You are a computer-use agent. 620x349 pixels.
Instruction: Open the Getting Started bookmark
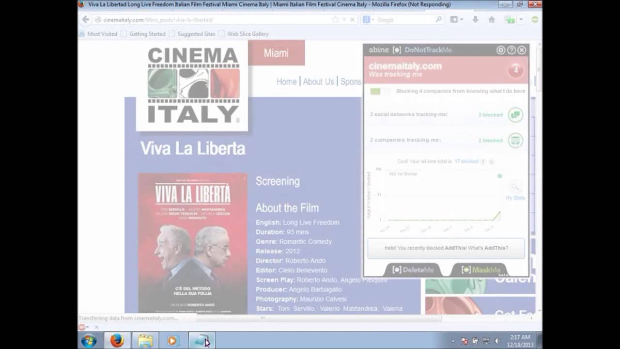coord(143,34)
